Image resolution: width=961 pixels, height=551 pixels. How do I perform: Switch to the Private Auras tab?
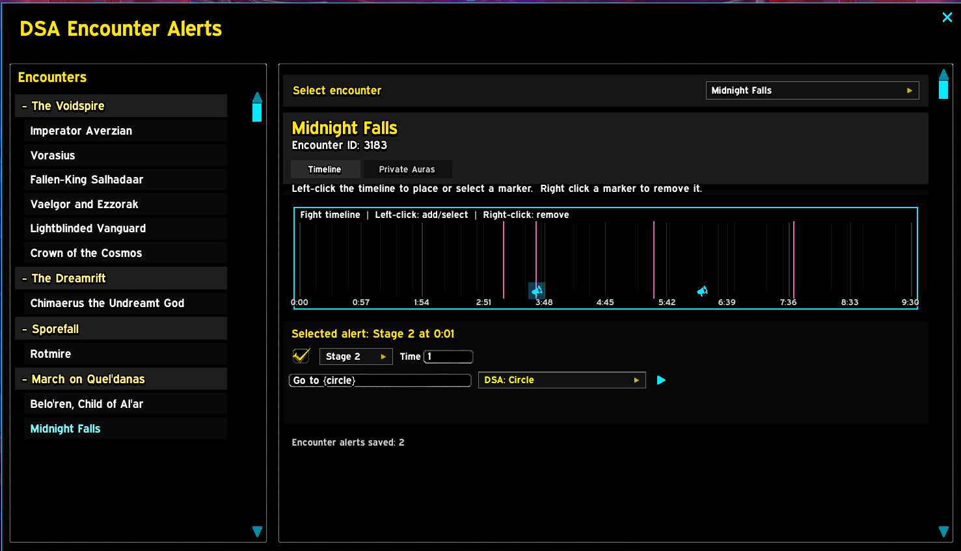point(407,169)
